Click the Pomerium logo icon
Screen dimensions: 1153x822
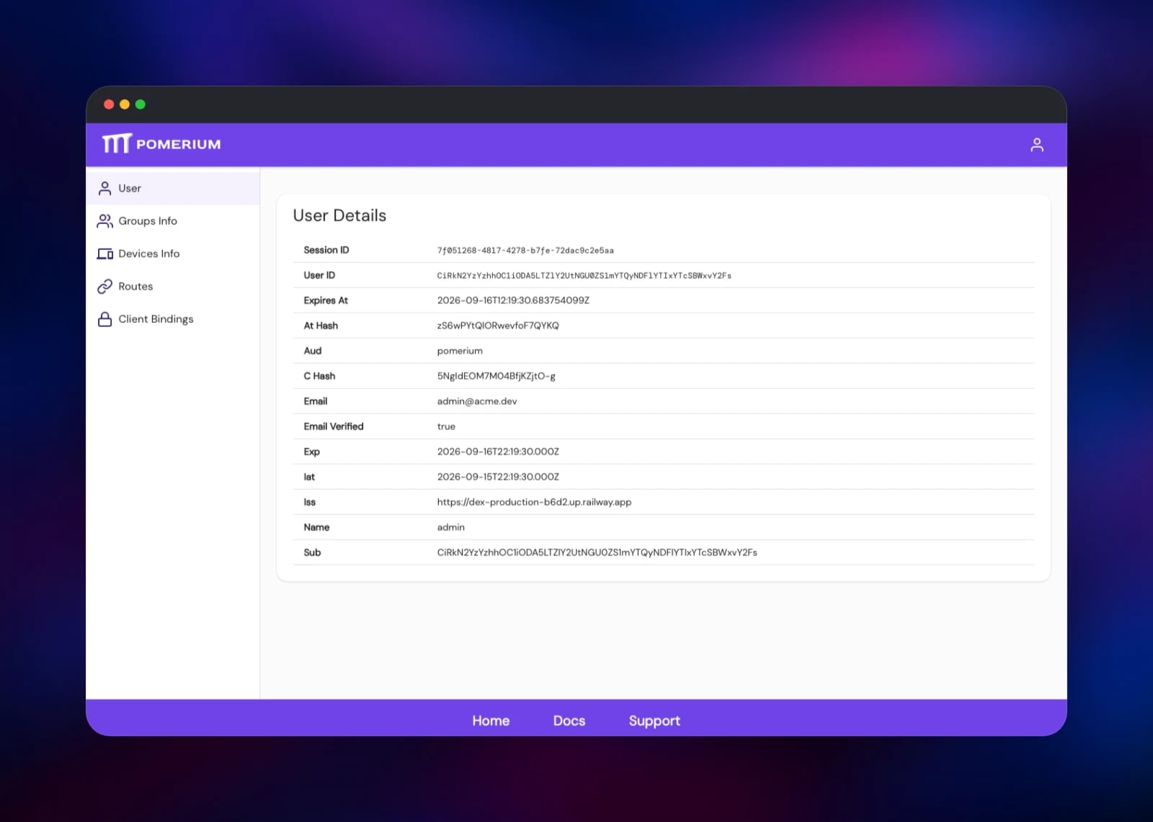(117, 143)
